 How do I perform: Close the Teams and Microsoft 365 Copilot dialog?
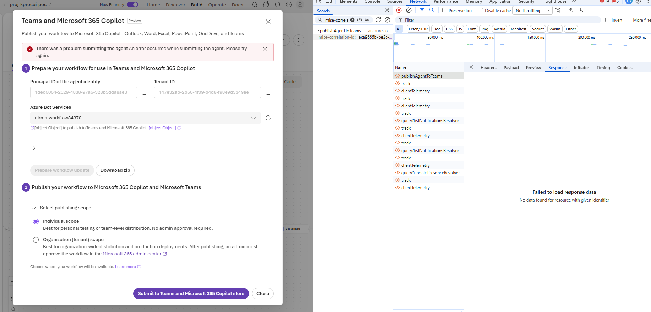pos(268,22)
